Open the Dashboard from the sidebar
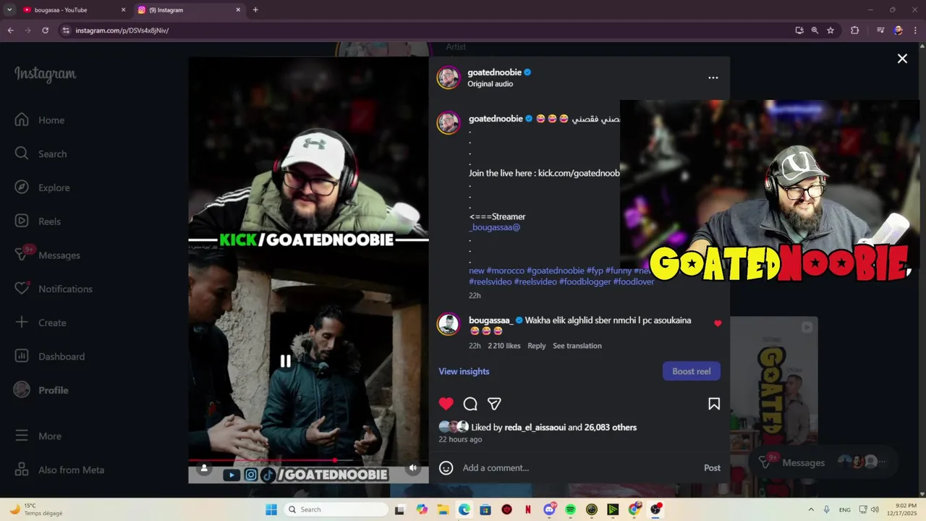The height and width of the screenshot is (521, 926). coord(50,356)
